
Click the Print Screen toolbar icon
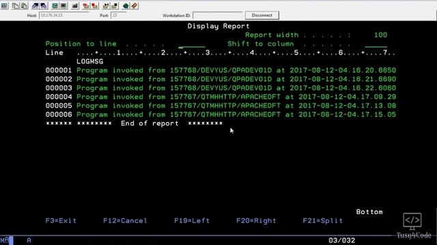[x=4, y=5]
